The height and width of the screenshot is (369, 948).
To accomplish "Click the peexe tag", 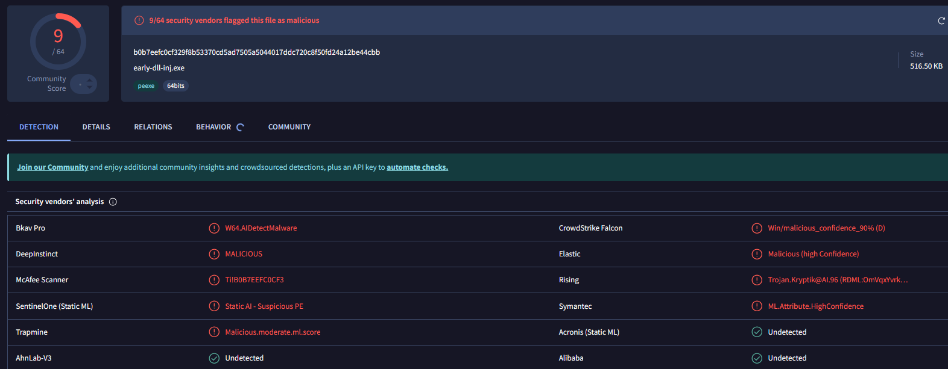I will [x=146, y=86].
